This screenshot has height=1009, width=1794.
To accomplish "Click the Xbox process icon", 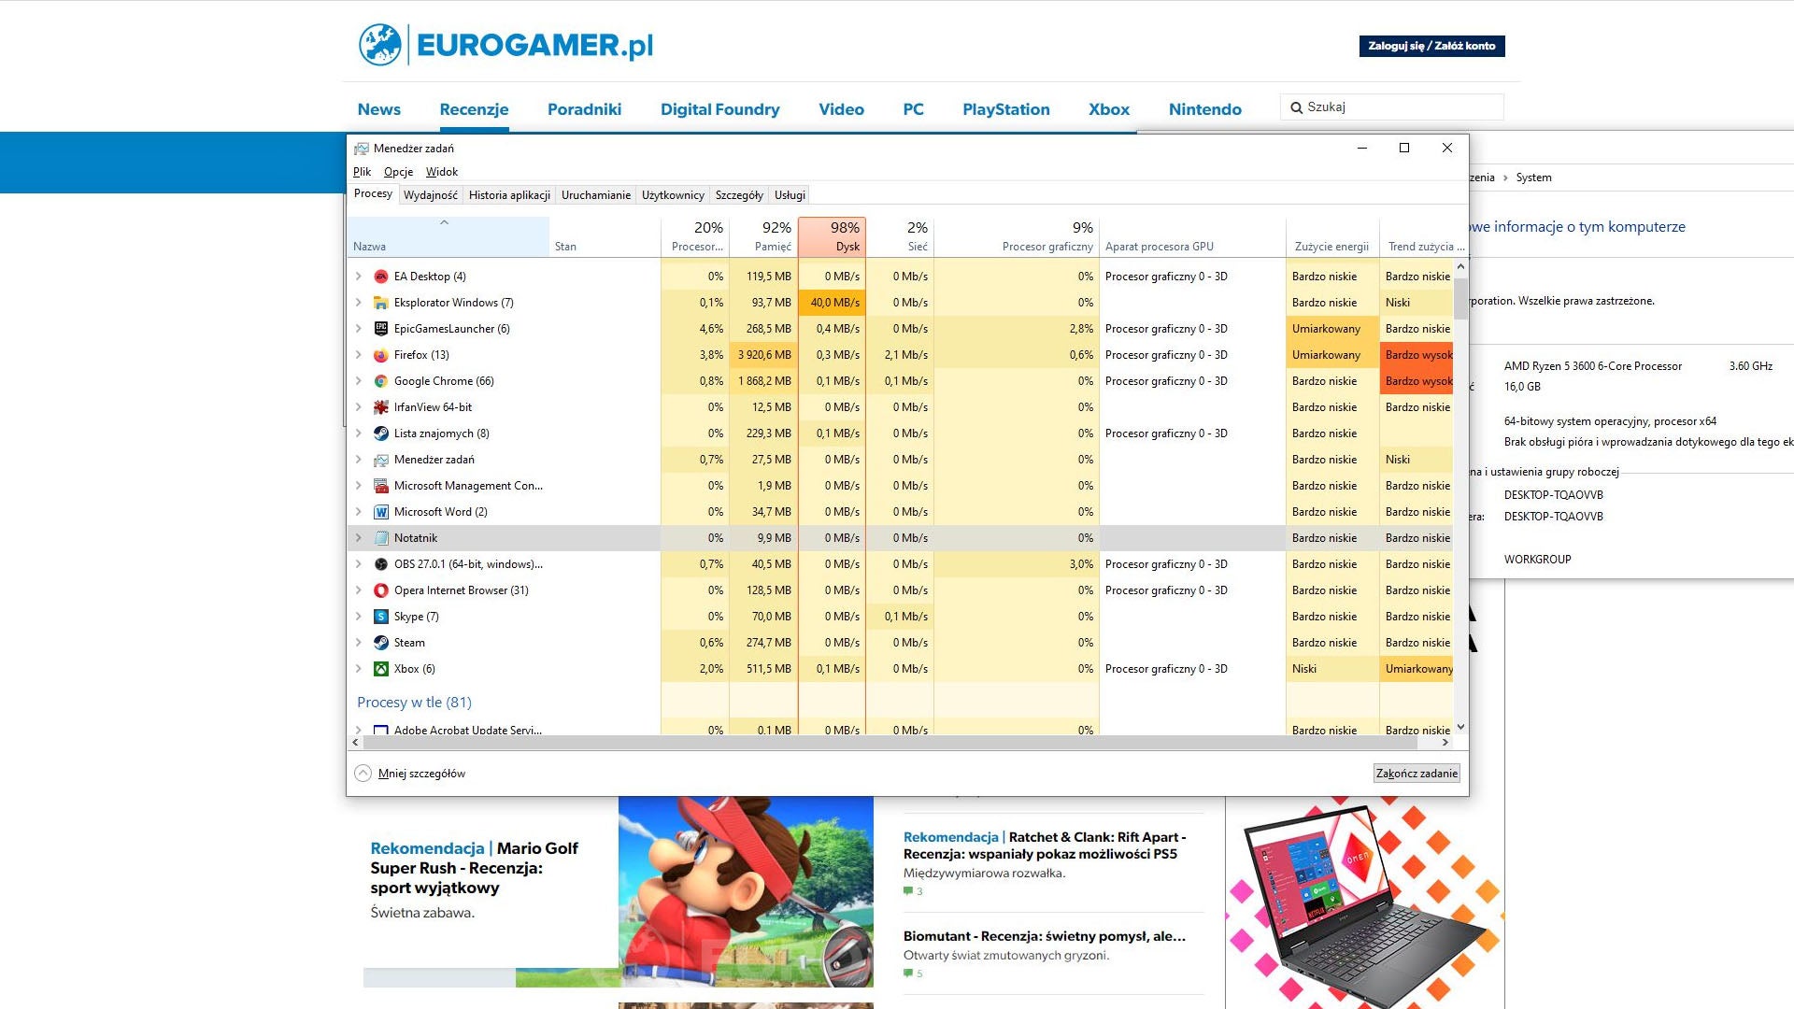I will point(381,669).
